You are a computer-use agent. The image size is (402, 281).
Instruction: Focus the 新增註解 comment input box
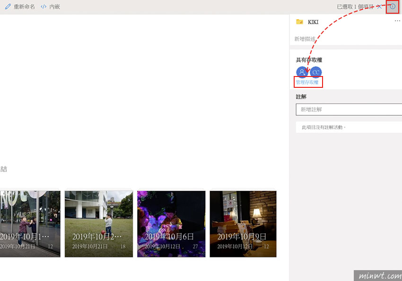coord(349,110)
